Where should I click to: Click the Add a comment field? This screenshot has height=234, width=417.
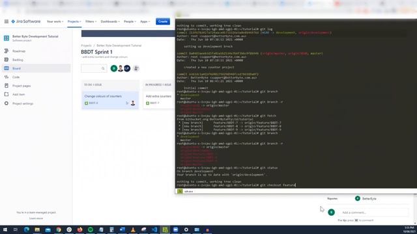373,213
